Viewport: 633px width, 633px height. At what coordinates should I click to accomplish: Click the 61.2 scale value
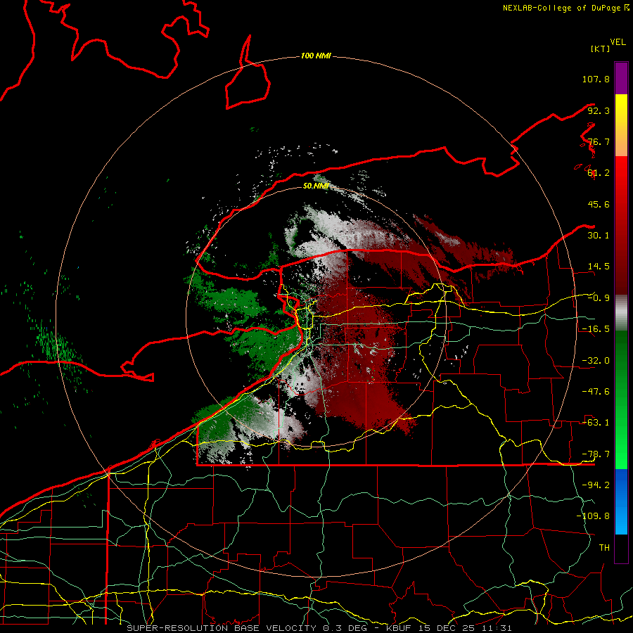tap(599, 173)
